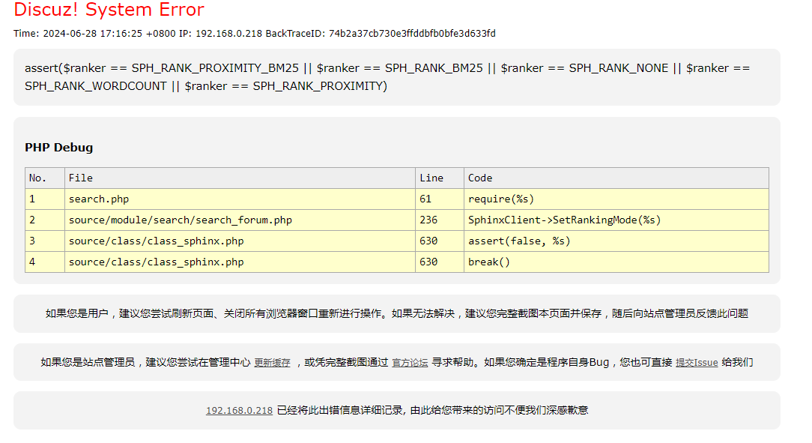Click the SphinxClient->SetRankingMode(%s) code cell

coord(564,220)
